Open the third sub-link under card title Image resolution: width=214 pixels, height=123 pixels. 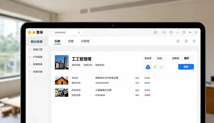point(100,65)
